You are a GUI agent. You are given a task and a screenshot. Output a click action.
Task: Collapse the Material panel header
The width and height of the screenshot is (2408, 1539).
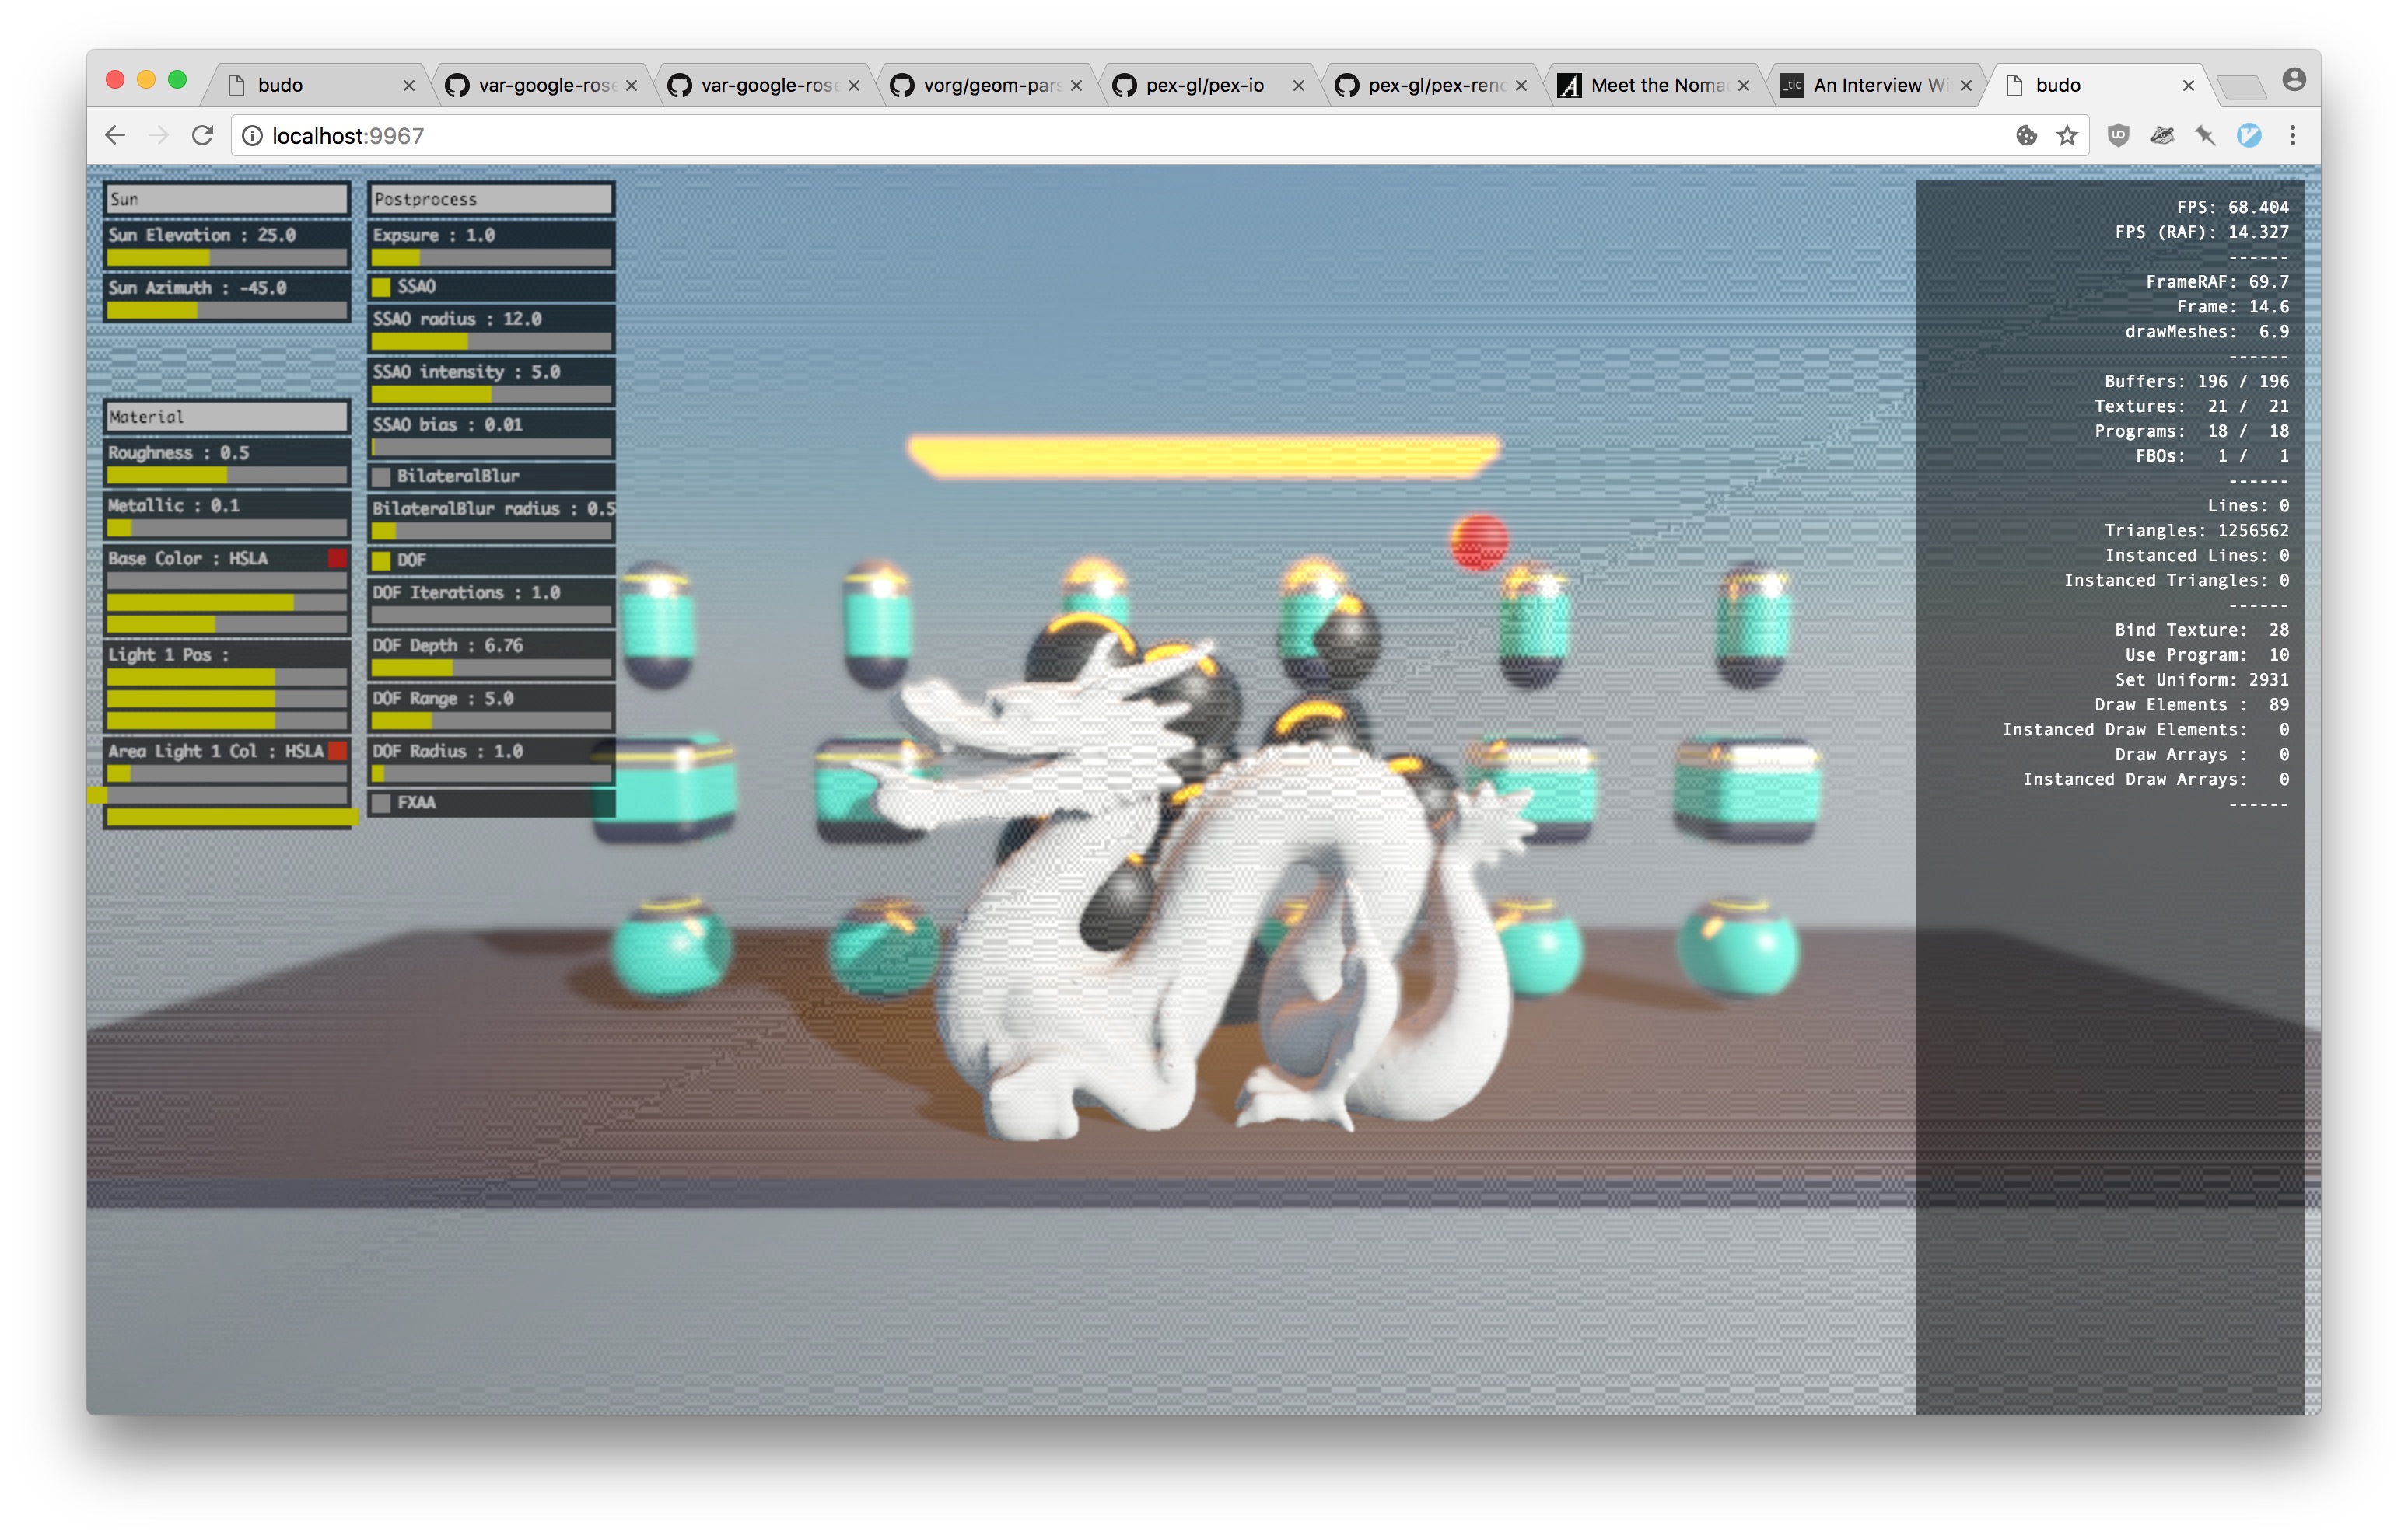[227, 417]
